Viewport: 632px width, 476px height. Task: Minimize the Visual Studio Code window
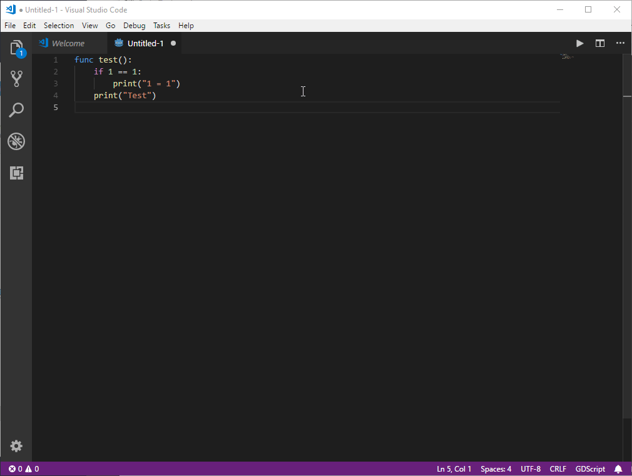click(x=560, y=9)
